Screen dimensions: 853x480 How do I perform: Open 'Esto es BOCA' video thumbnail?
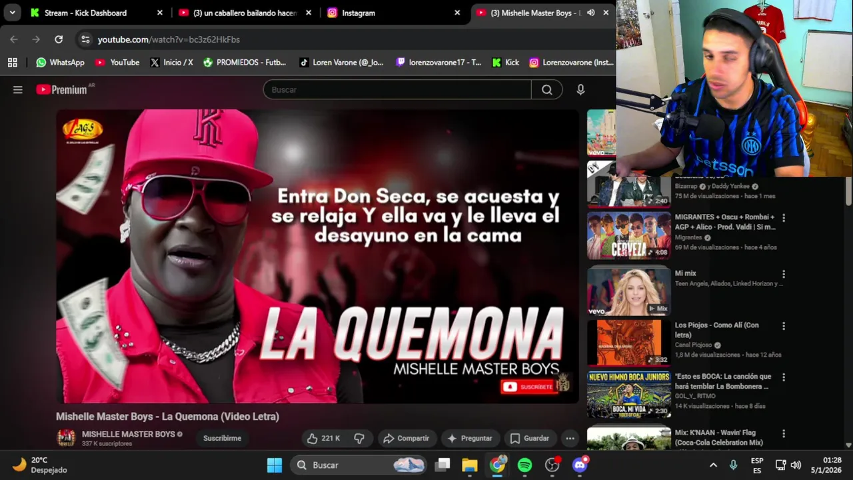pos(628,394)
